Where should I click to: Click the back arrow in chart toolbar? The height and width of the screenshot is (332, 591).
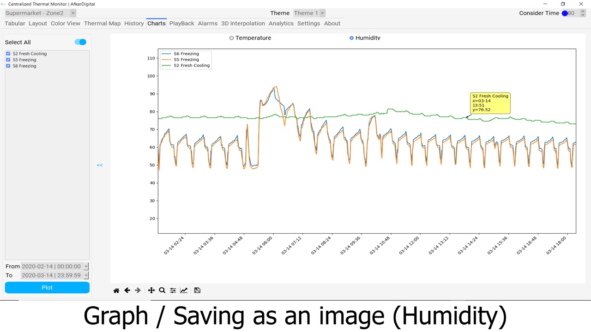(127, 290)
